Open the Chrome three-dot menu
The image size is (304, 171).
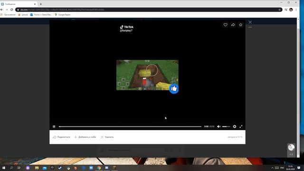pyautogui.click(x=296, y=9)
